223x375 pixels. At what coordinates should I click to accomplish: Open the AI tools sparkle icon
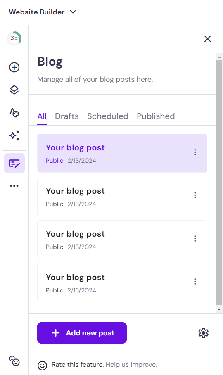click(x=14, y=135)
